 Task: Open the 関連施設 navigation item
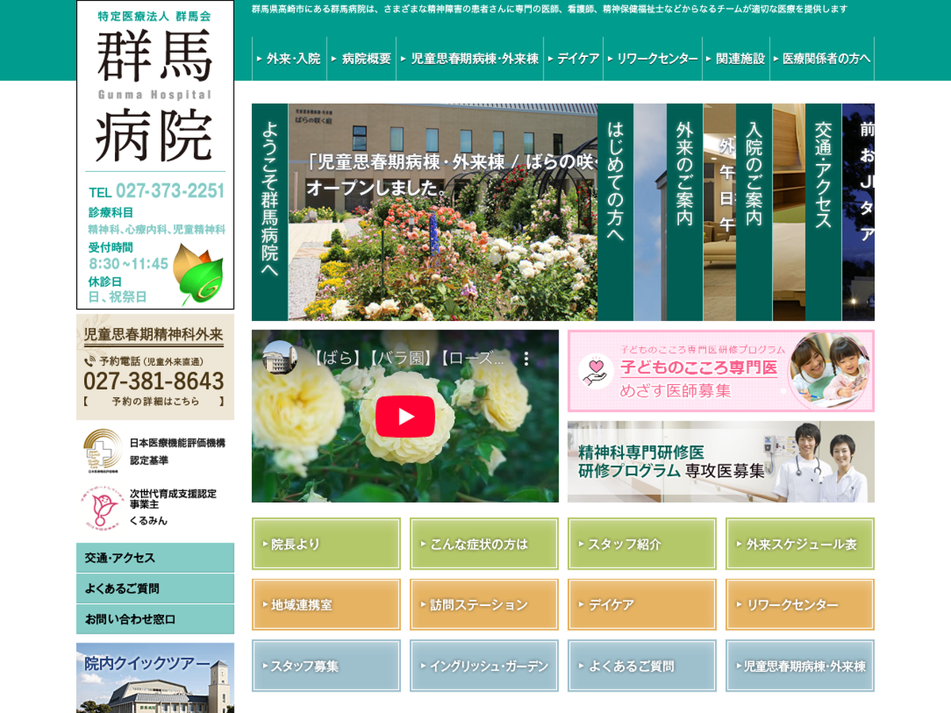point(735,59)
